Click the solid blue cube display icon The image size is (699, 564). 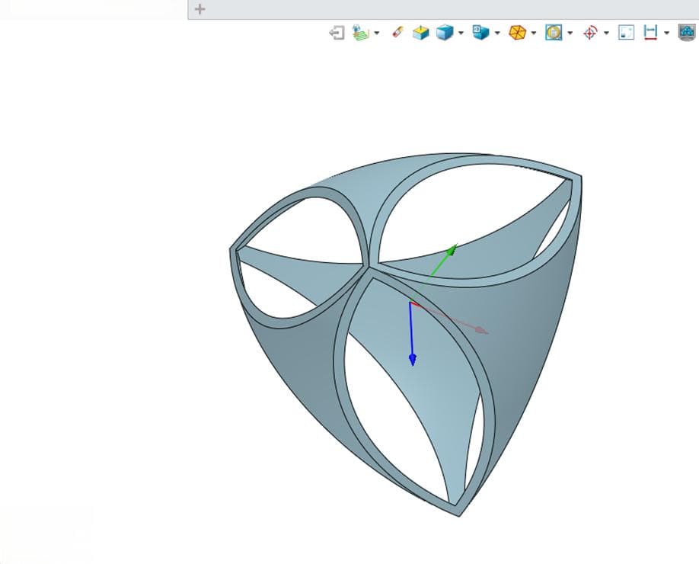click(445, 33)
